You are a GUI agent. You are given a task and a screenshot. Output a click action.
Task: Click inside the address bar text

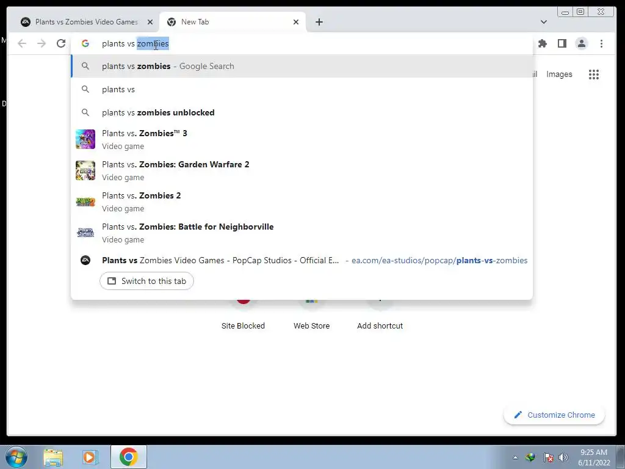click(x=303, y=43)
